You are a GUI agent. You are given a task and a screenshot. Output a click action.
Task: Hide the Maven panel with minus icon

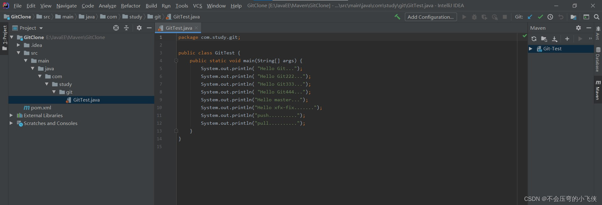click(589, 28)
